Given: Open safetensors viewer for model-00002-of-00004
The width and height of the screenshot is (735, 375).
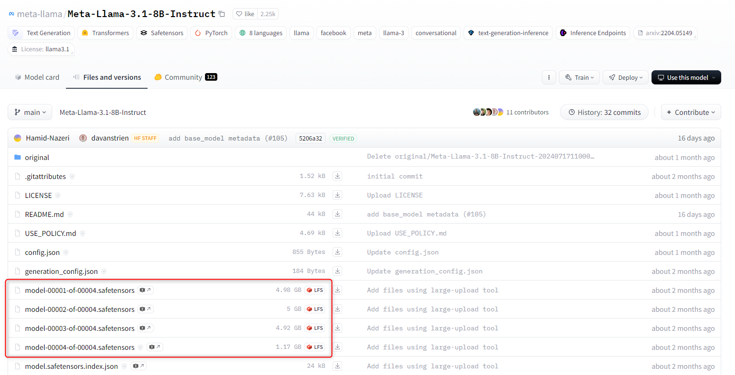Looking at the screenshot, I should [145, 309].
